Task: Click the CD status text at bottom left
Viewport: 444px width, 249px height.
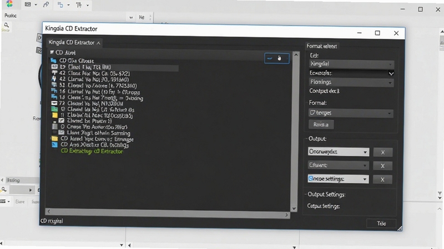Action: coord(52,221)
